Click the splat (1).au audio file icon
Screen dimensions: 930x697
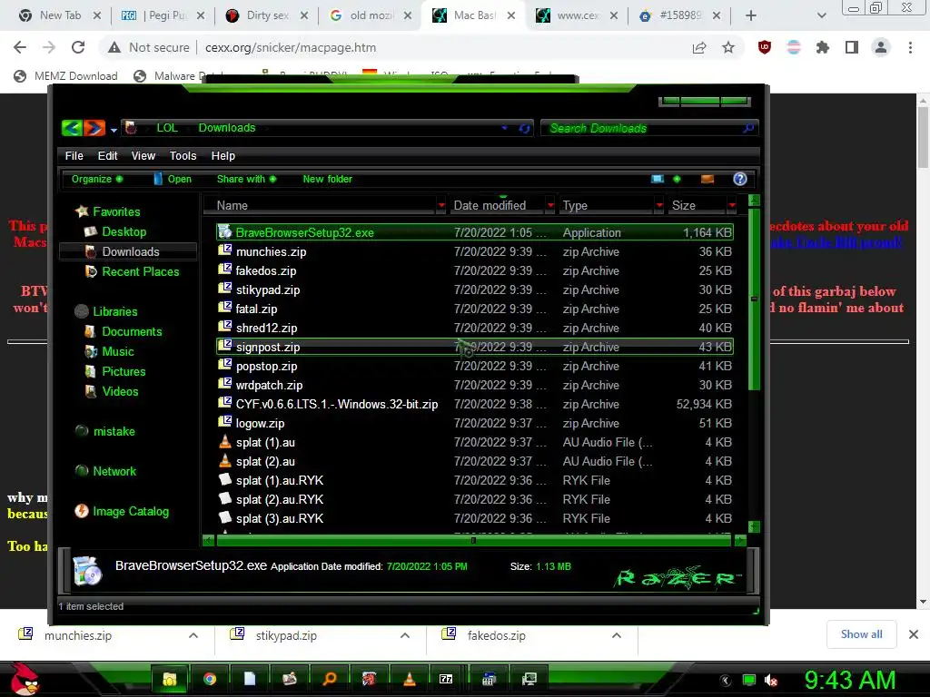point(225,442)
